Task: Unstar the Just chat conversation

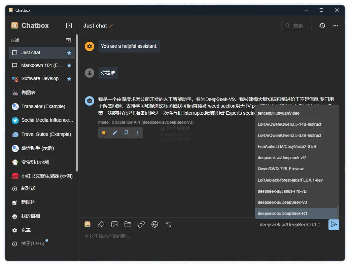Action: tap(69, 53)
